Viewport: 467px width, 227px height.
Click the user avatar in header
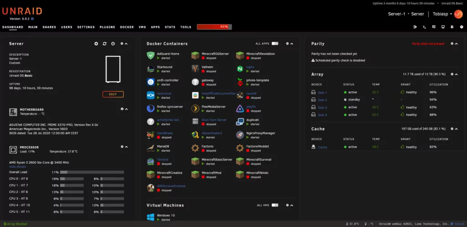(458, 14)
